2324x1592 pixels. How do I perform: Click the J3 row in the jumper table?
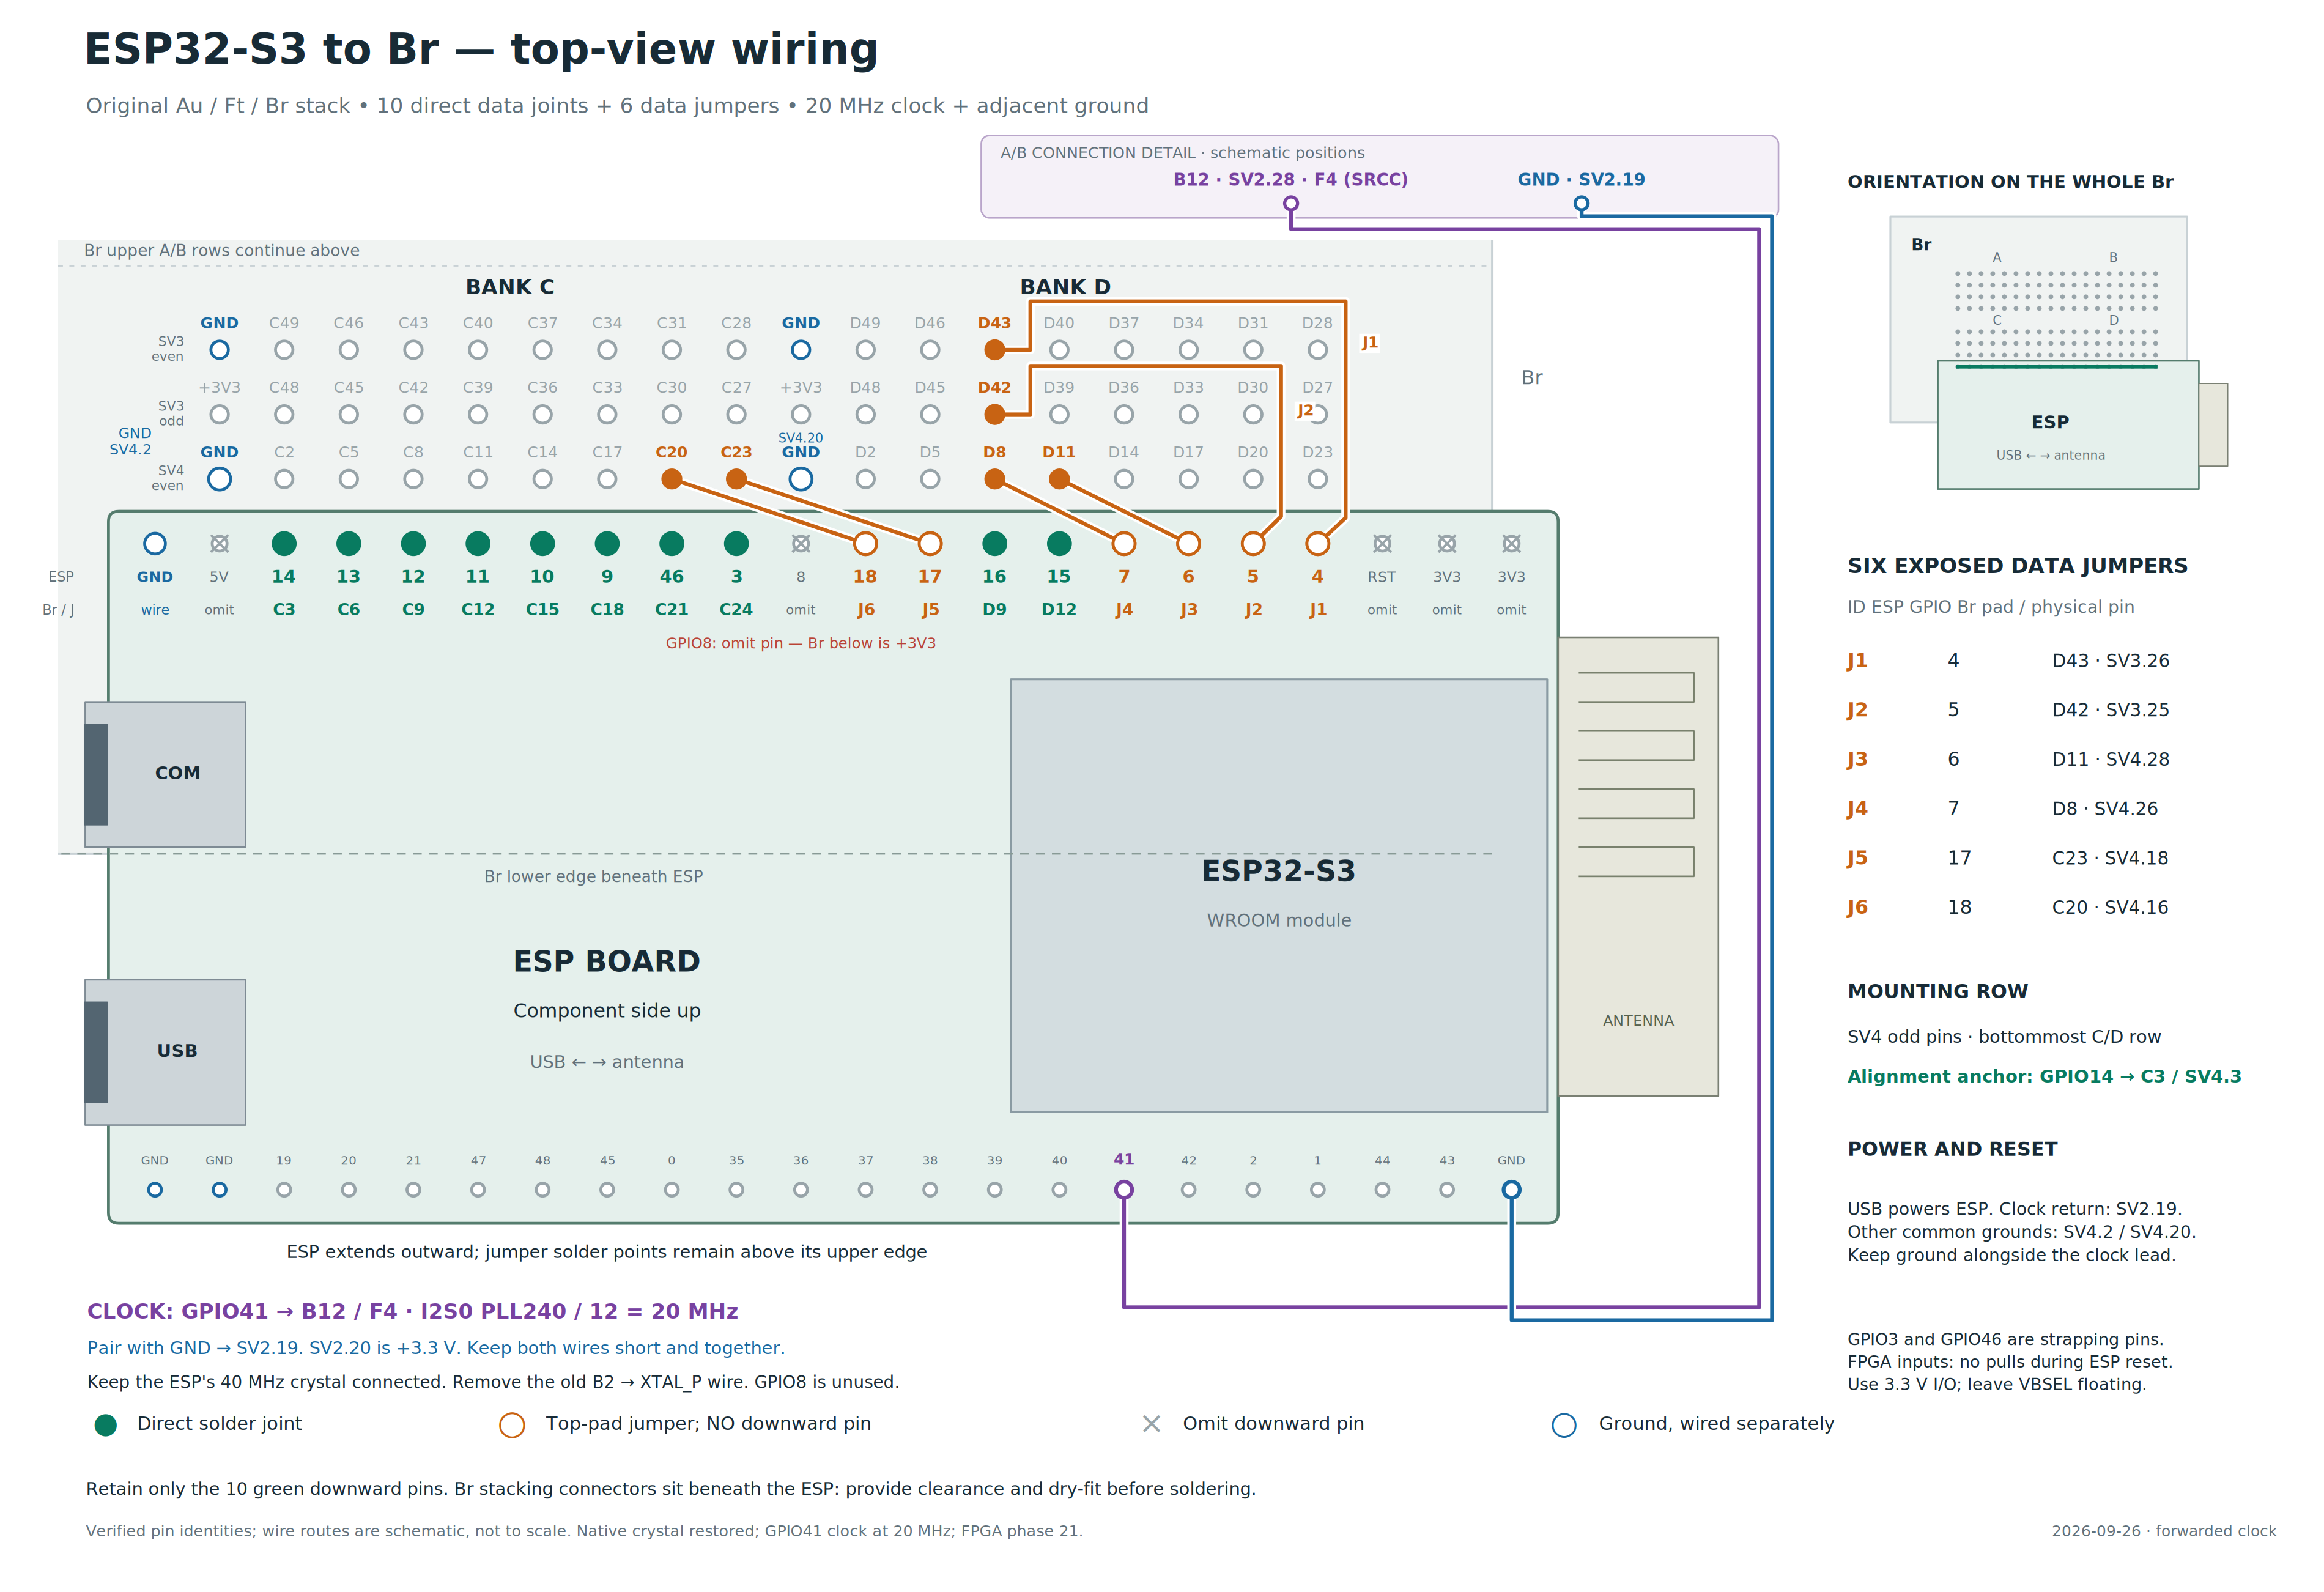[2008, 760]
